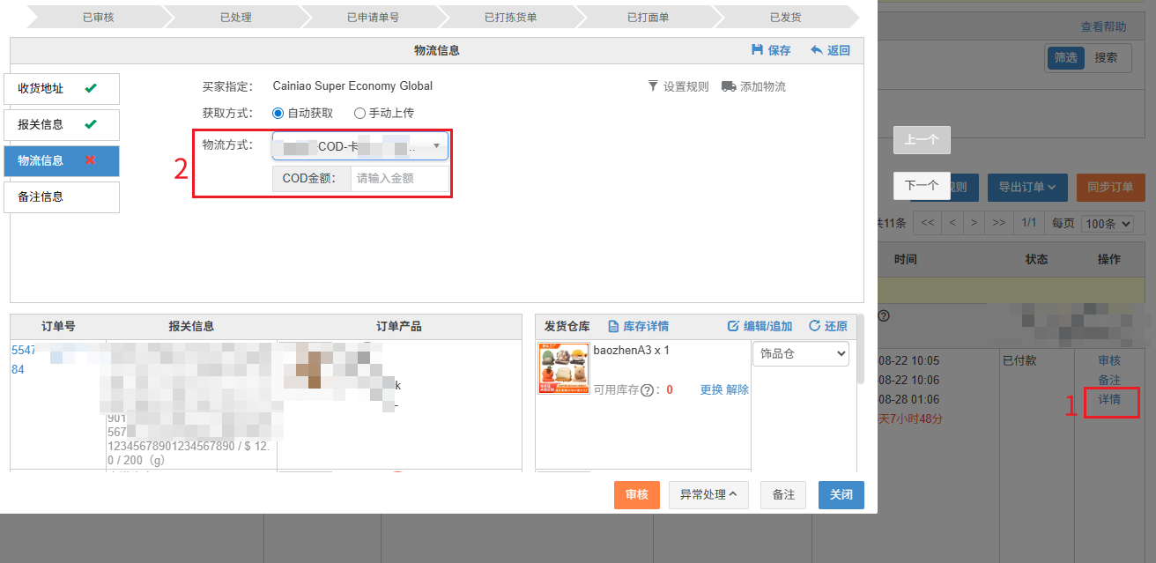1156x563 pixels.
Task: Click the restore refresh icon
Action: coord(814,326)
